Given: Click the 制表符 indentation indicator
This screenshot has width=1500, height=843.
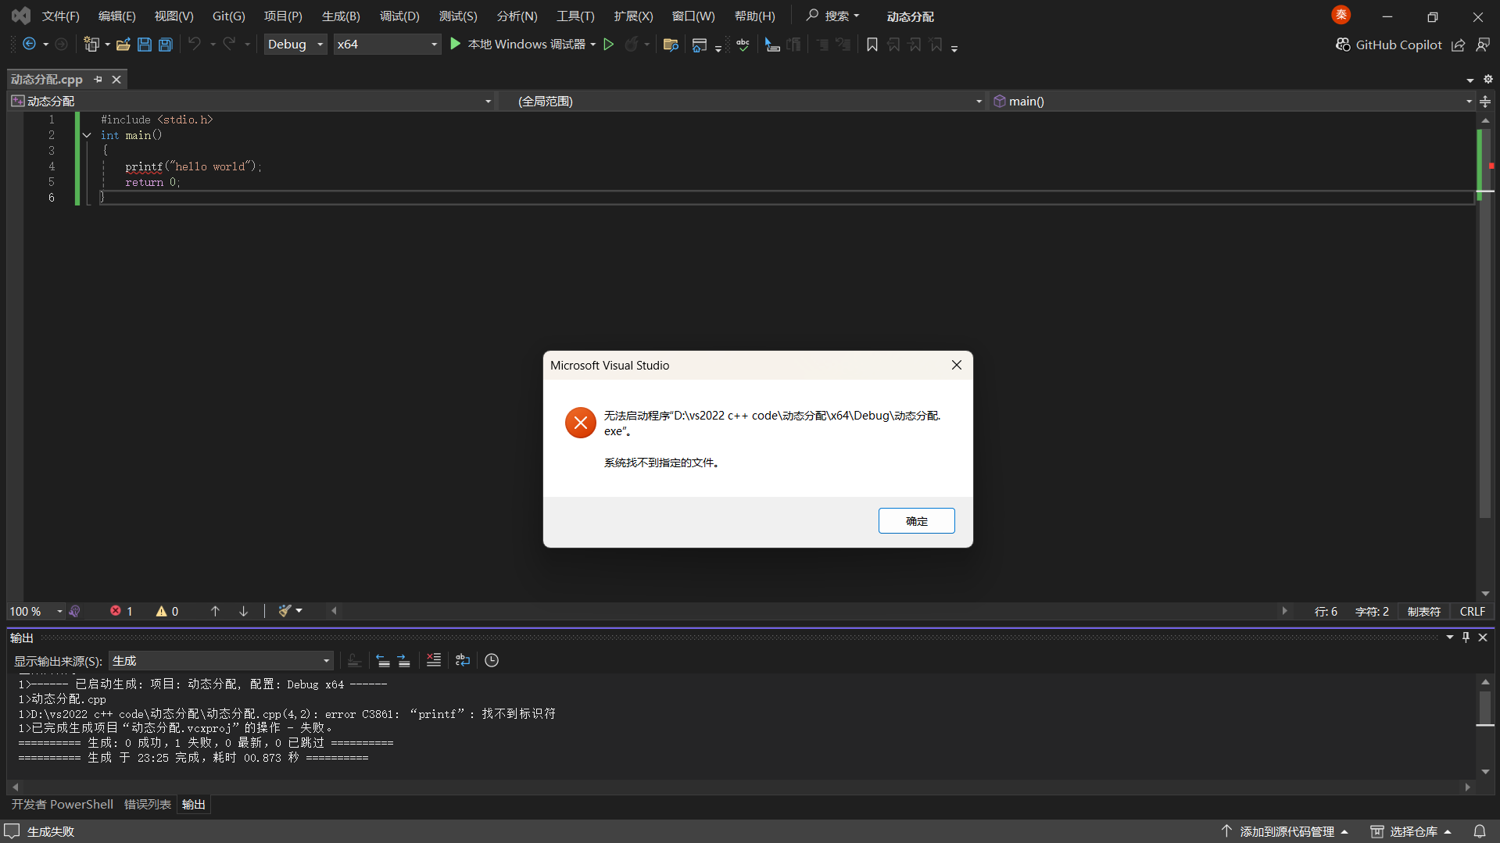Looking at the screenshot, I should [x=1423, y=612].
